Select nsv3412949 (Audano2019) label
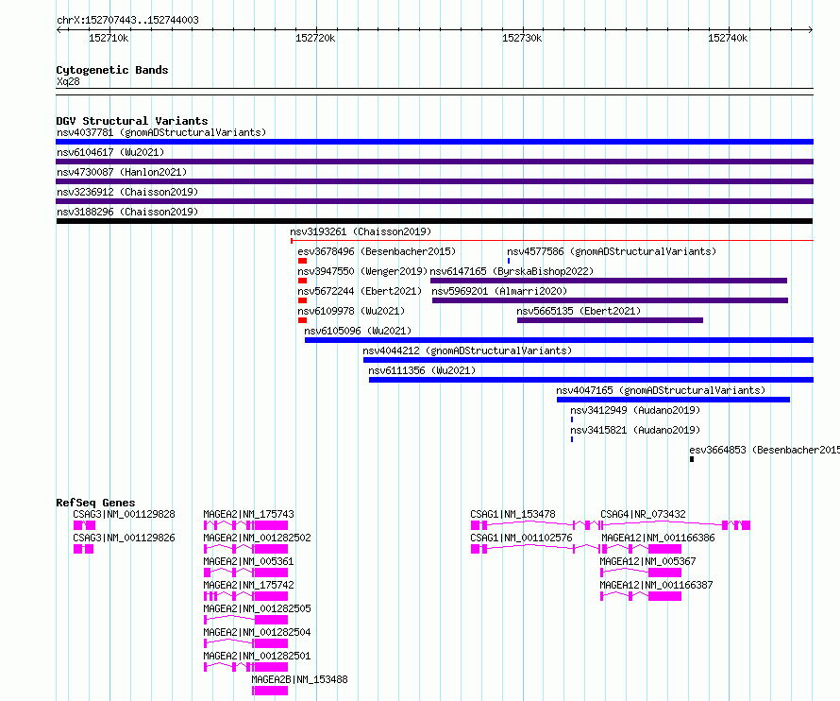This screenshot has width=840, height=701. click(x=635, y=410)
